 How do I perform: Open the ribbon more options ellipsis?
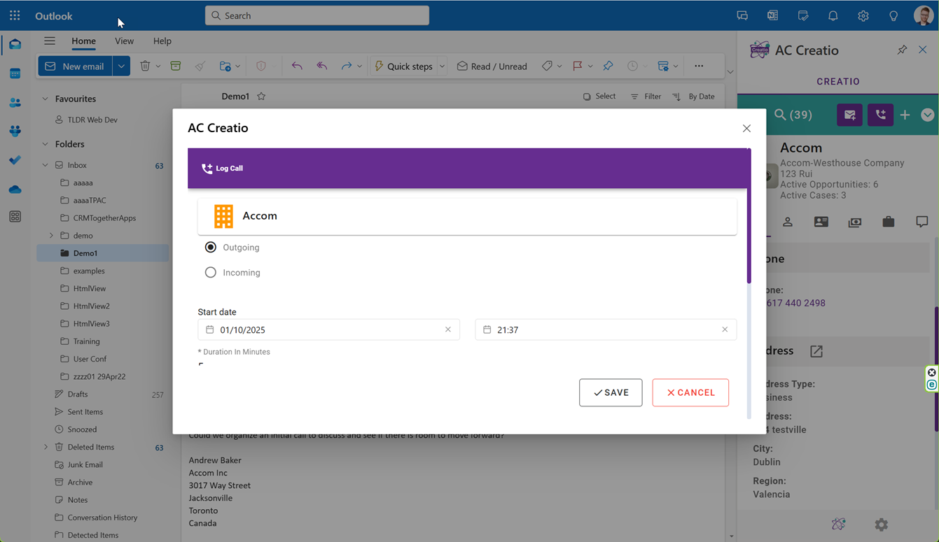coord(699,66)
